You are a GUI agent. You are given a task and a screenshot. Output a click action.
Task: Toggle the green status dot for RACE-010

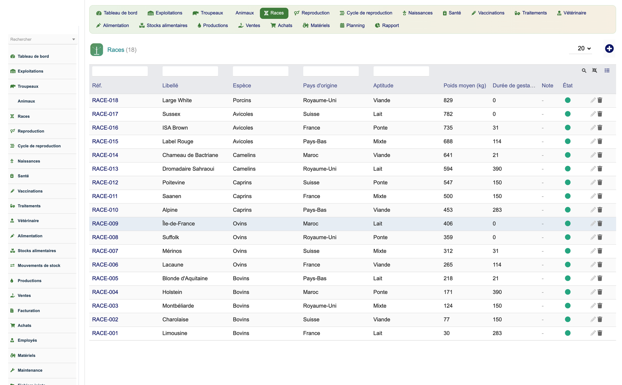pos(567,210)
